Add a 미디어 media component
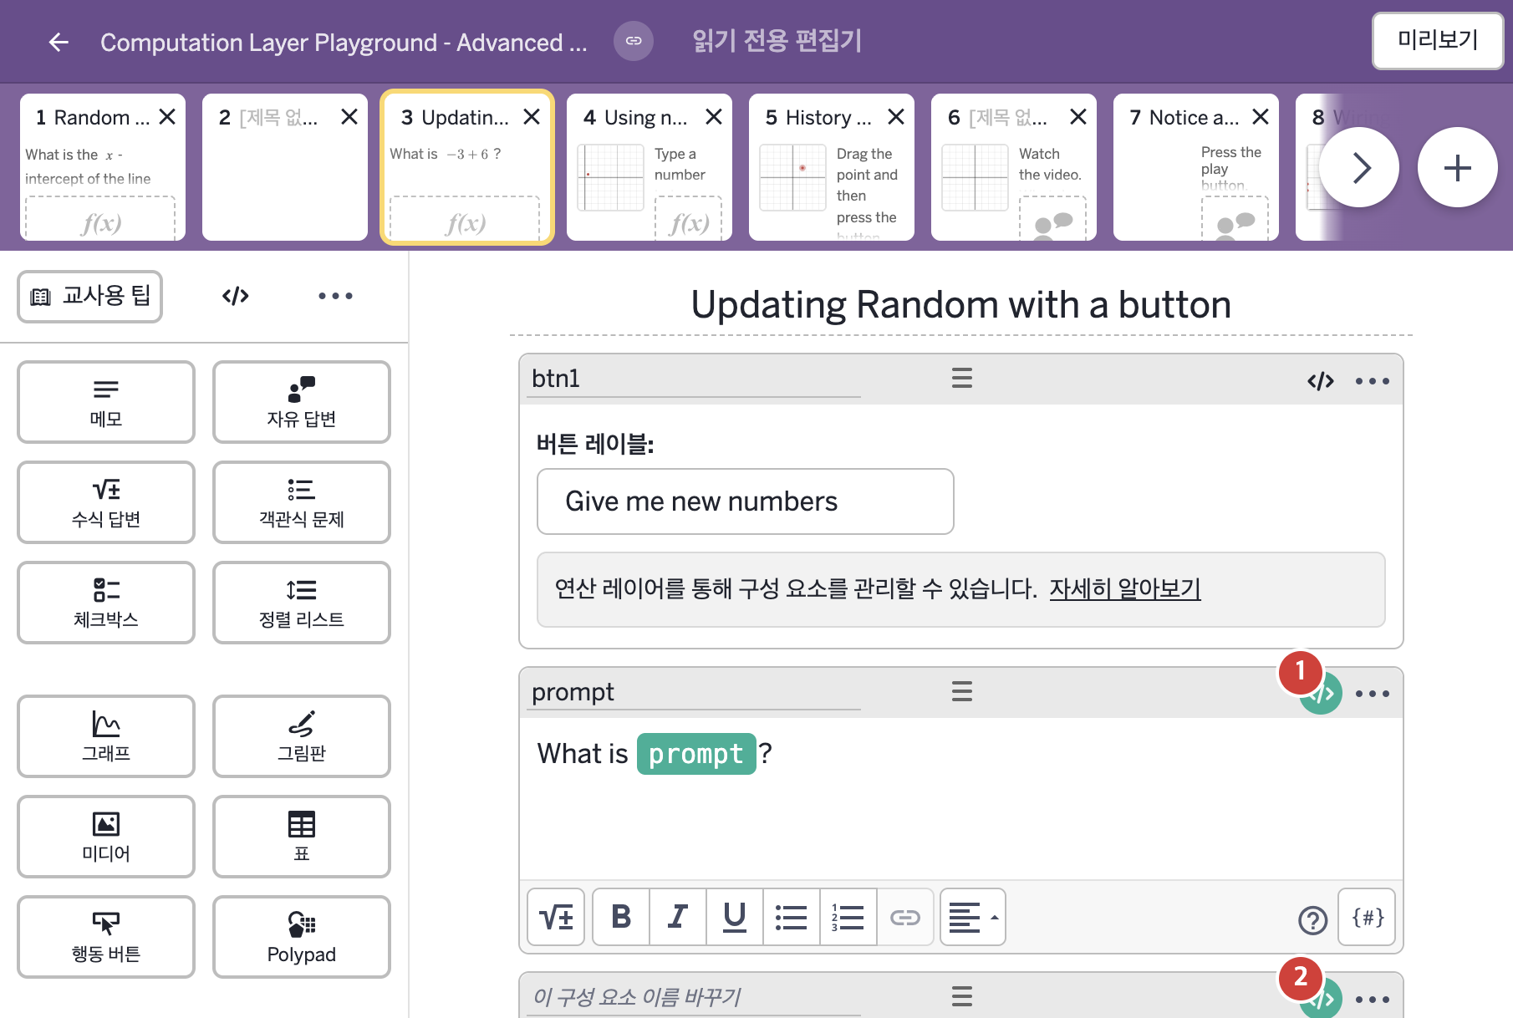Viewport: 1513px width, 1018px height. click(x=106, y=837)
